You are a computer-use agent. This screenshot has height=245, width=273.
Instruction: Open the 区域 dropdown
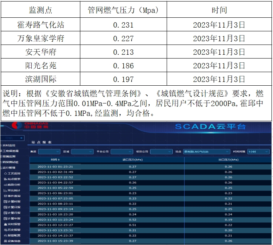(82, 152)
